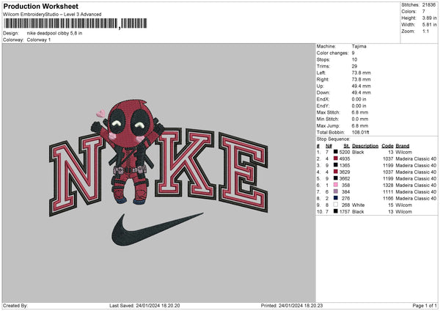Viewport: 440px width, 311px height.
Task: Click code '1328' in stop row 6
Action: coord(388,185)
